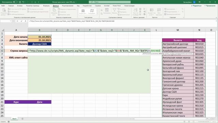Click the Примечания comments button
Viewport: 218px width, 123px height.
(x=210, y=6)
